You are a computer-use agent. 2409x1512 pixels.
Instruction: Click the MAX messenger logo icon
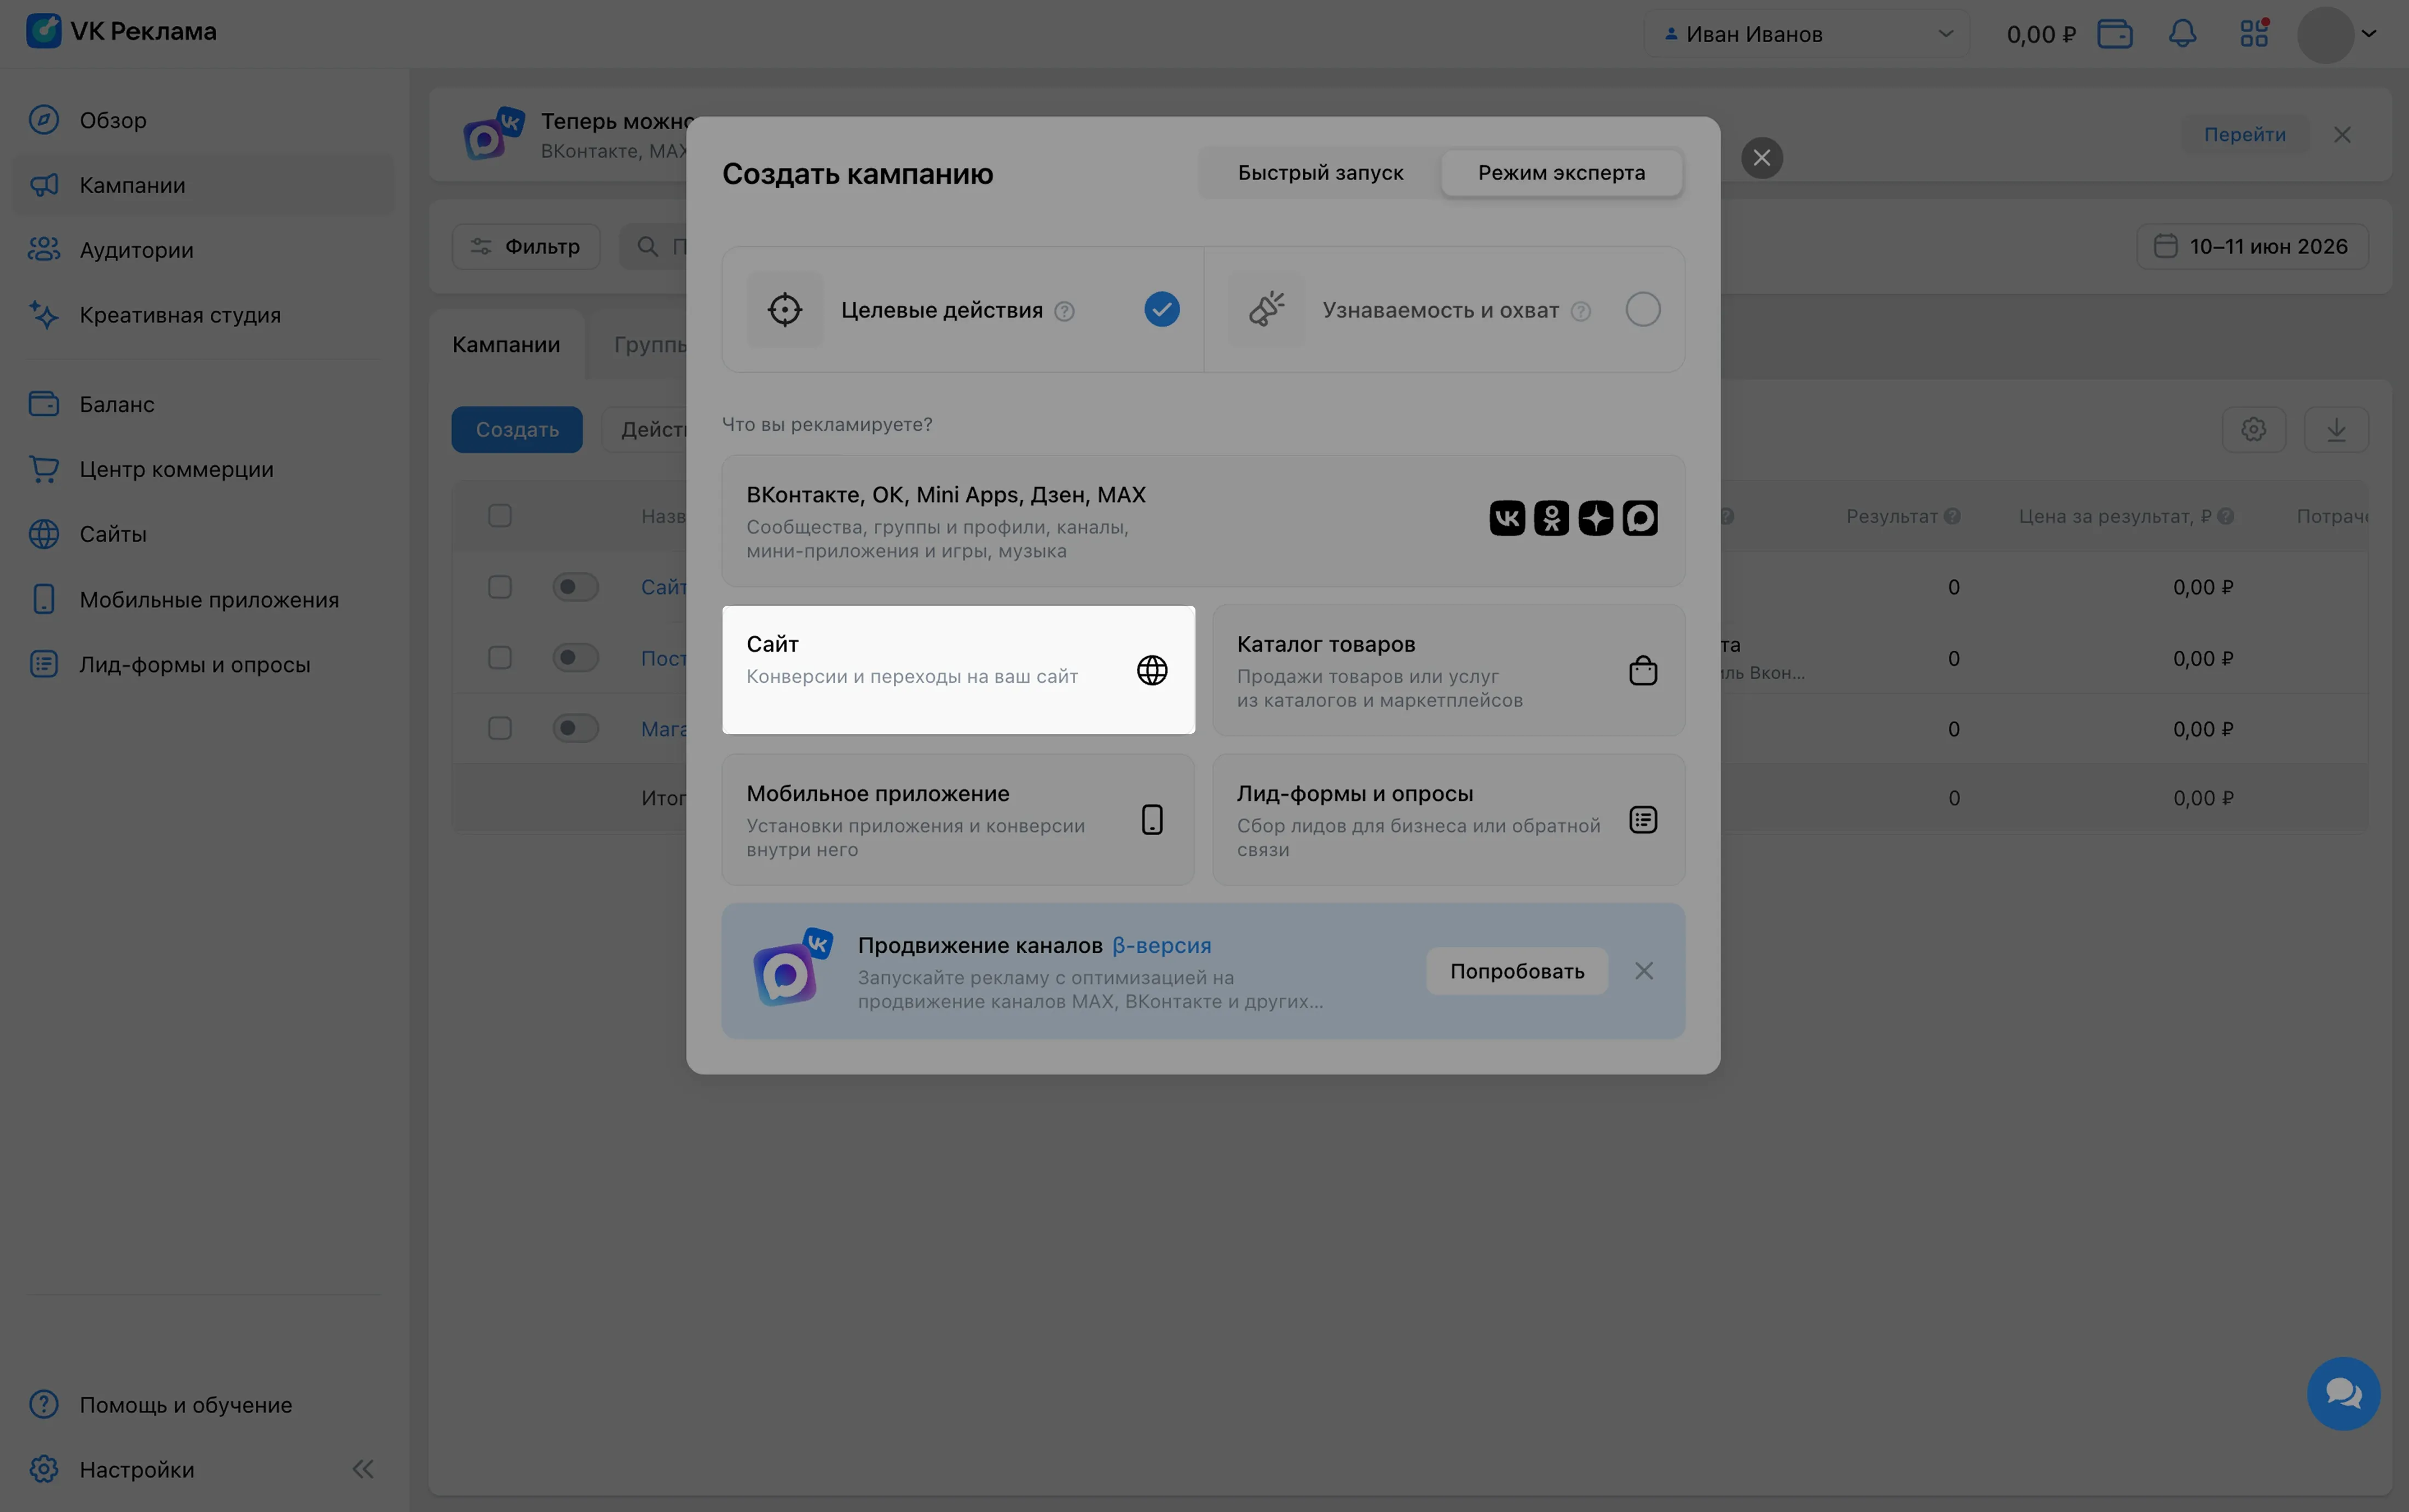tap(1640, 518)
